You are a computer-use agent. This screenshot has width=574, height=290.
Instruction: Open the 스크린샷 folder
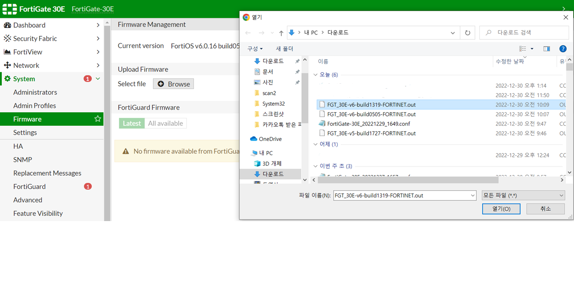[x=273, y=114]
